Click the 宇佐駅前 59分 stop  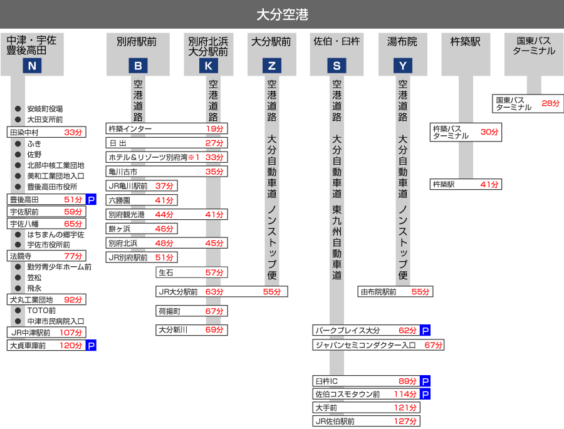[46, 212]
